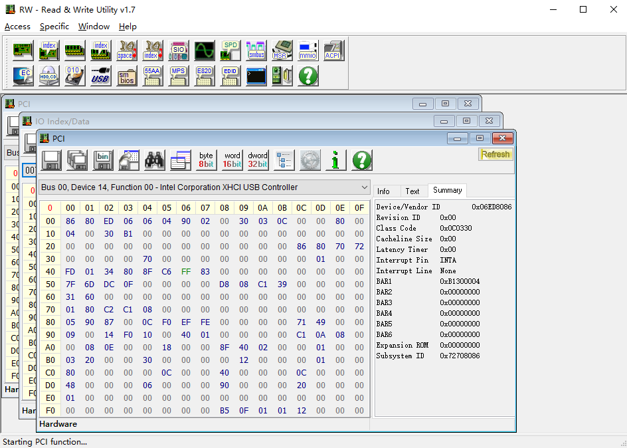Switch to dword 32bit display
Viewport: 627px width, 448px height.
click(258, 160)
